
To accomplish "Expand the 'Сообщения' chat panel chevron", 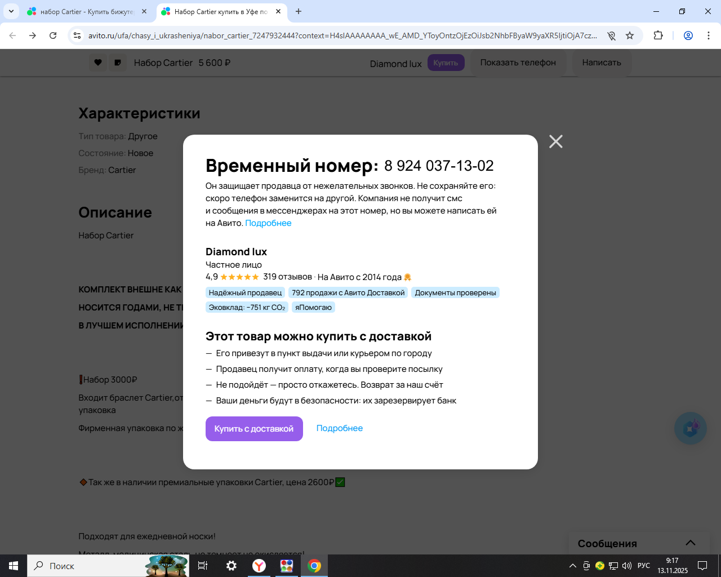I will 690,543.
